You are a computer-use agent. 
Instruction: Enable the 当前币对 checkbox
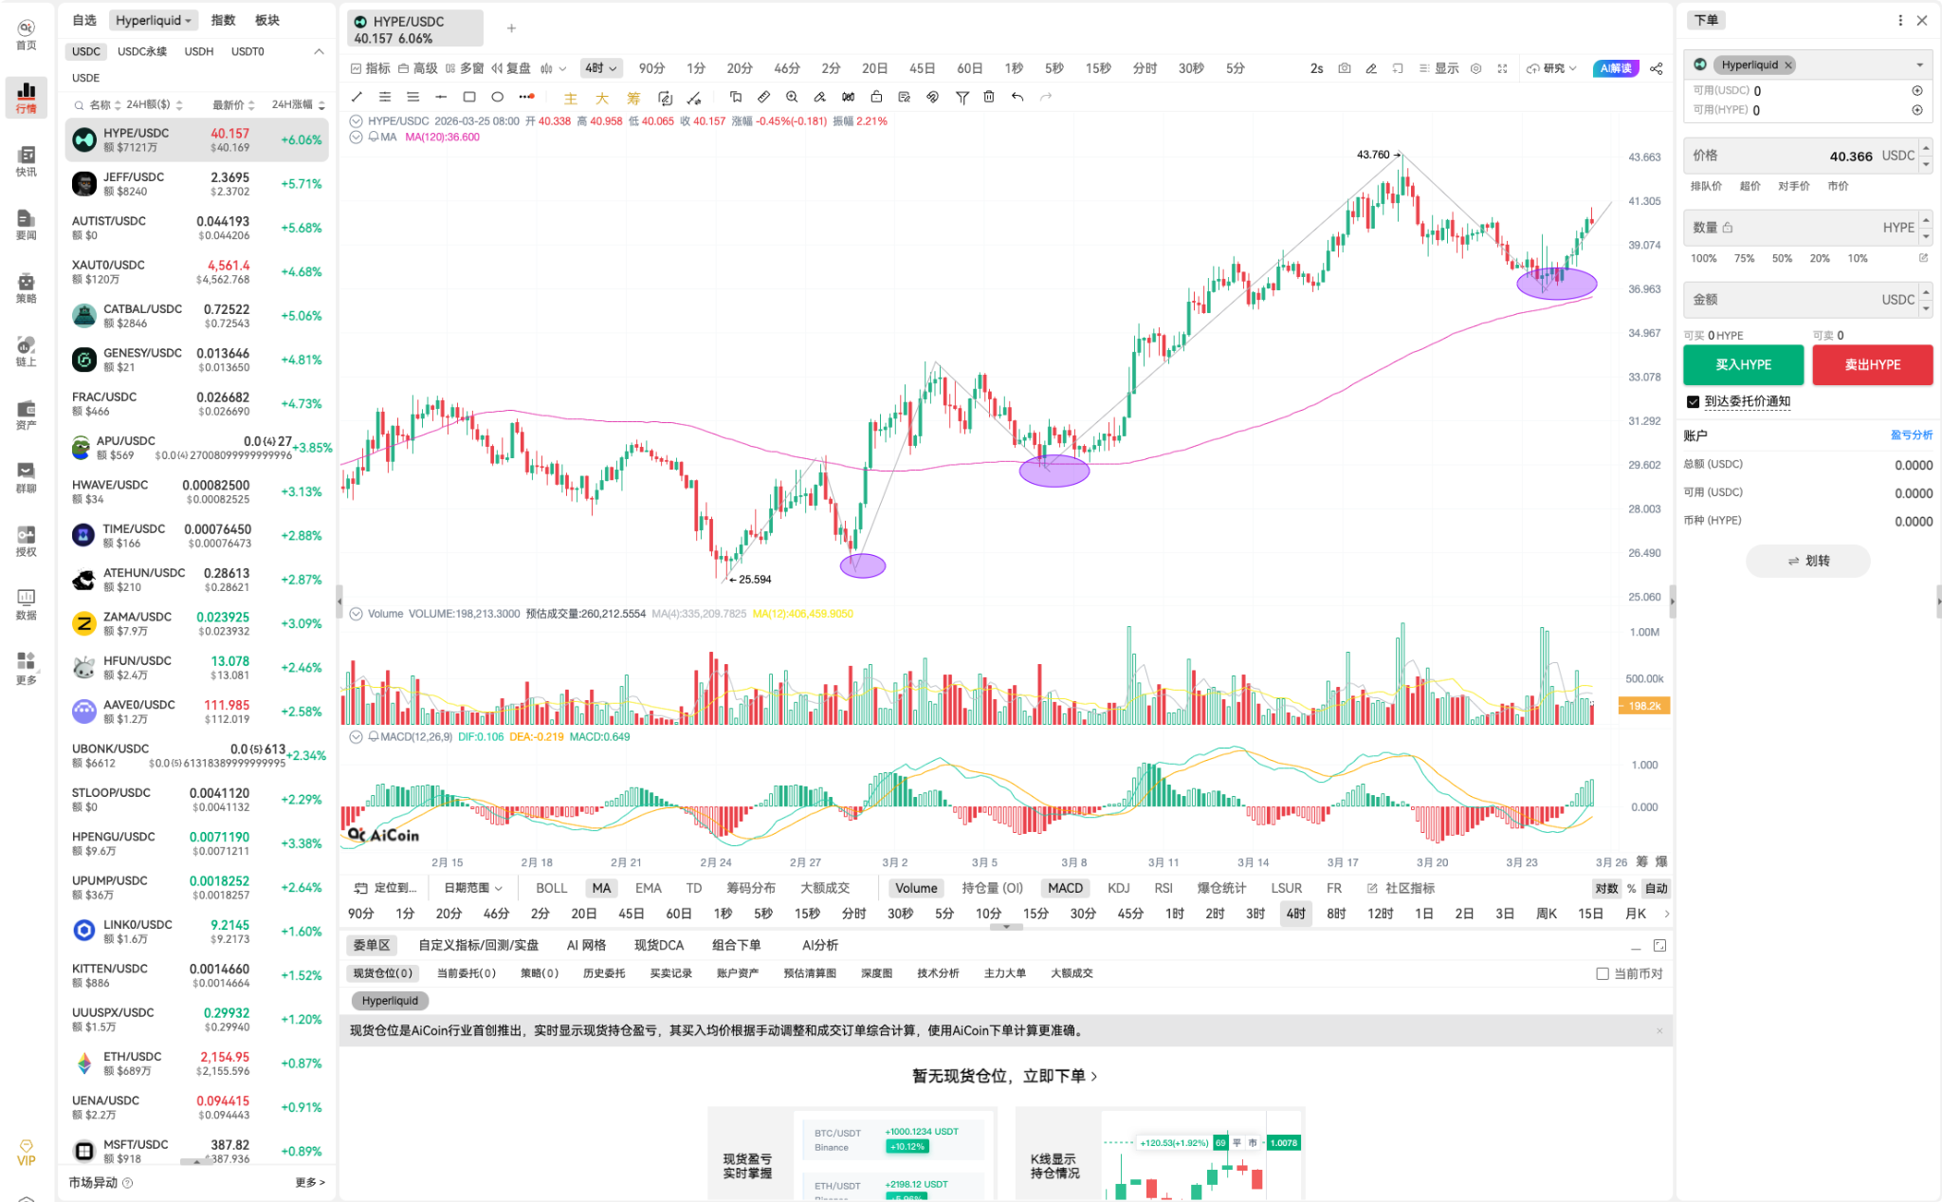[1603, 973]
